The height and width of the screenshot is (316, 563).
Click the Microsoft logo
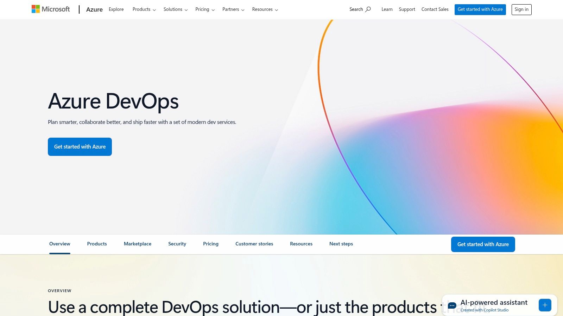coord(51,9)
